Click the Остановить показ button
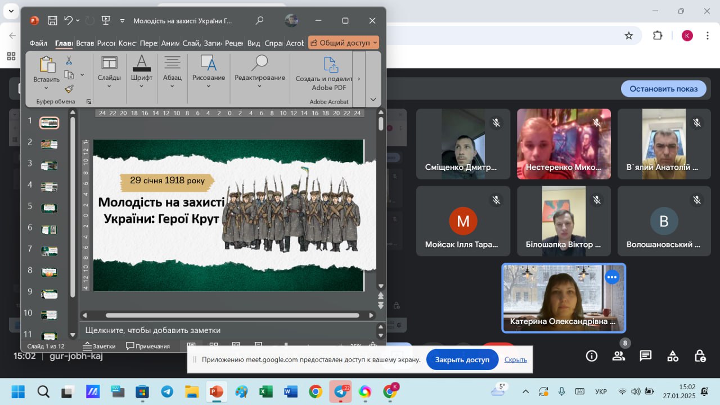This screenshot has width=720, height=405. (x=663, y=88)
